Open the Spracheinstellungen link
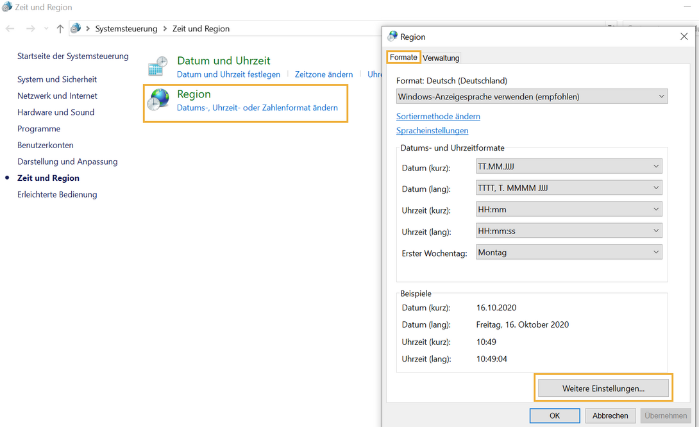This screenshot has width=699, height=427. (x=432, y=131)
